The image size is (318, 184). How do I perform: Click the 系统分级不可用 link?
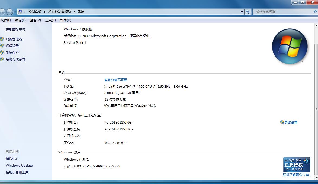[x=115, y=80]
